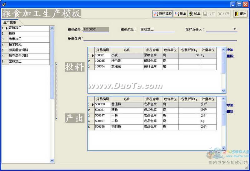Click the 改单 edit button

point(194,14)
